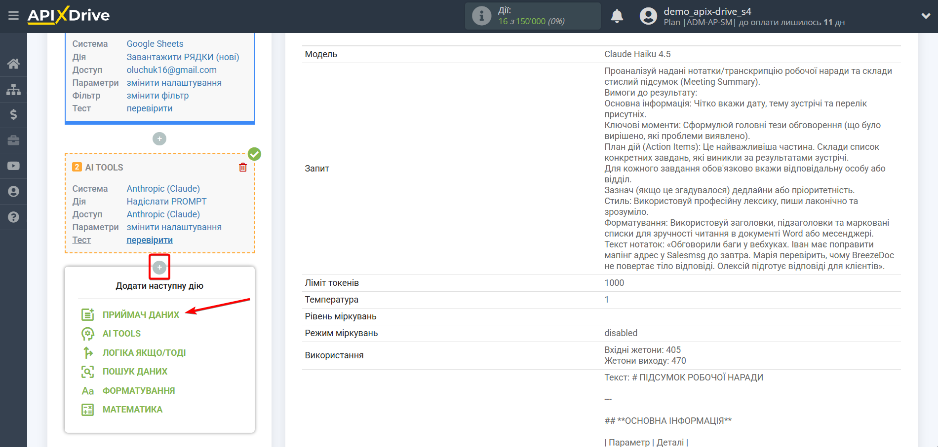Click the Запит row label
938x447 pixels.
(317, 169)
